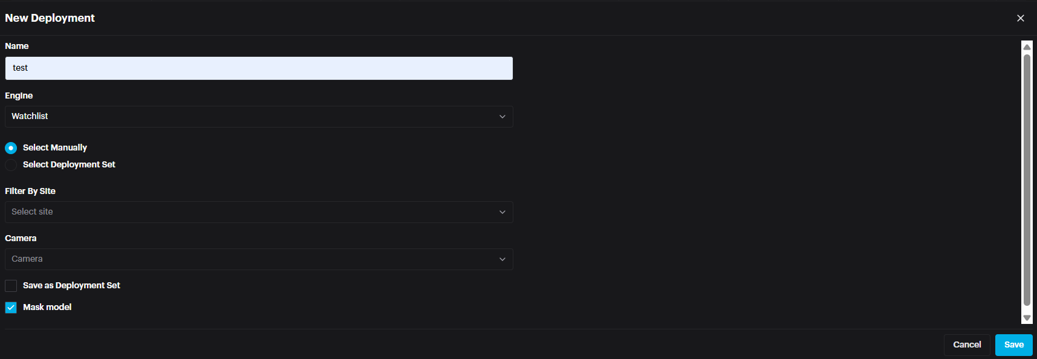Save the new deployment
Image resolution: width=1037 pixels, height=359 pixels.
(1013, 345)
